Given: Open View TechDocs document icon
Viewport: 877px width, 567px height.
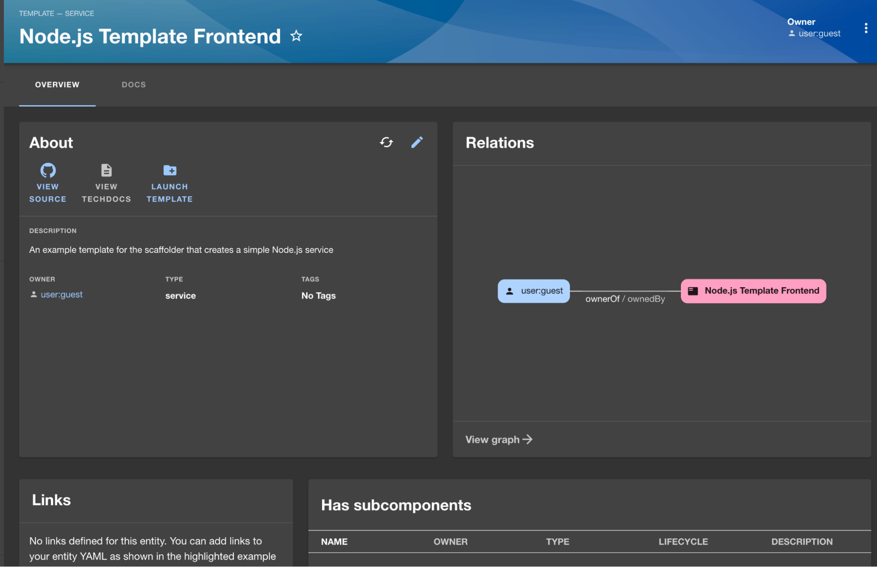Looking at the screenshot, I should (106, 170).
